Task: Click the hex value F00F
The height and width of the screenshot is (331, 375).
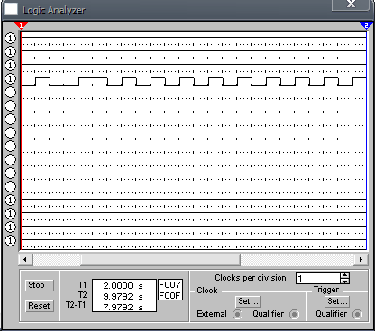Action: pyautogui.click(x=170, y=296)
